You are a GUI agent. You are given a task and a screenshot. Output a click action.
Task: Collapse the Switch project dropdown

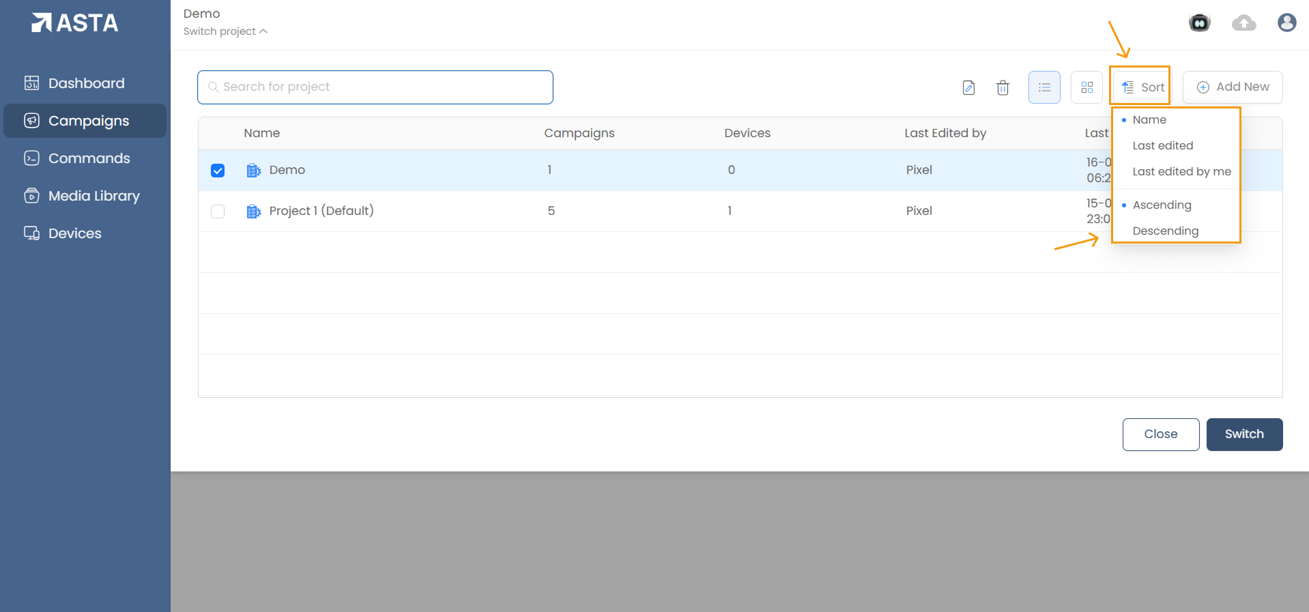click(x=225, y=31)
